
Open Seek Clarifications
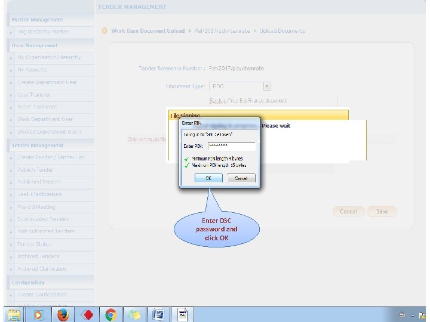click(x=39, y=194)
